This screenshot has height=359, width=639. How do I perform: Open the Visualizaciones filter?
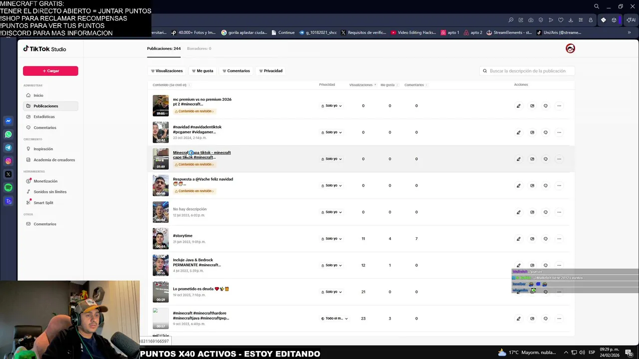click(167, 71)
